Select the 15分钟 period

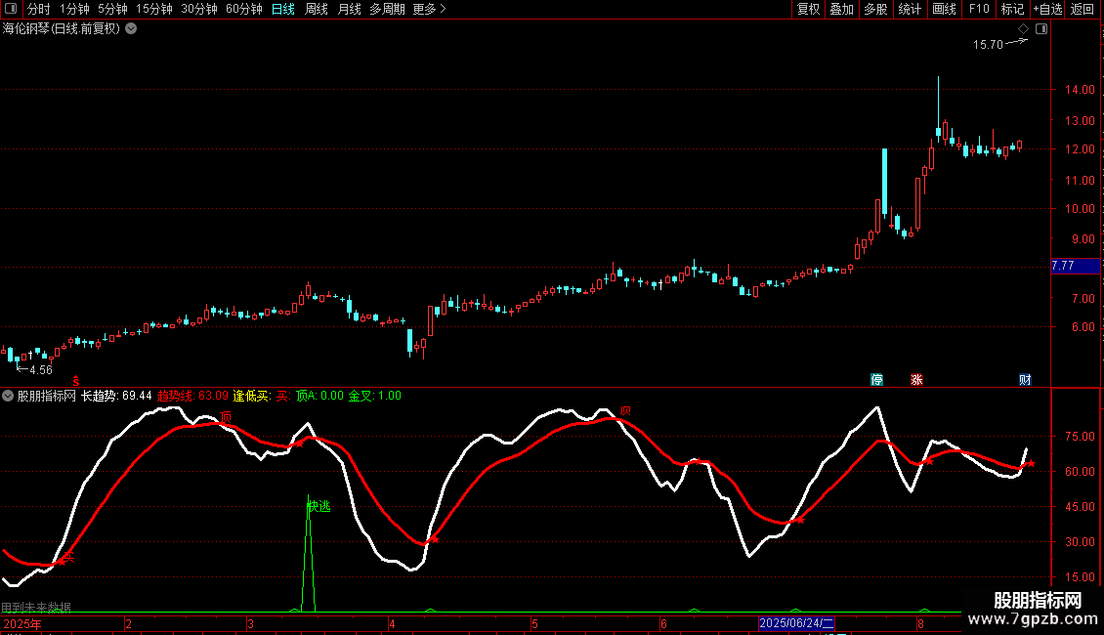154,9
